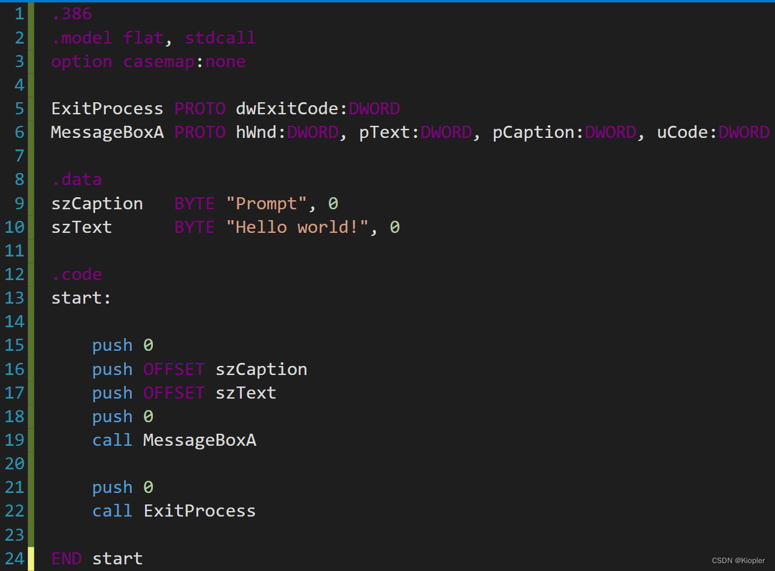Click the .386 directive
The height and width of the screenshot is (571, 775).
(71, 14)
